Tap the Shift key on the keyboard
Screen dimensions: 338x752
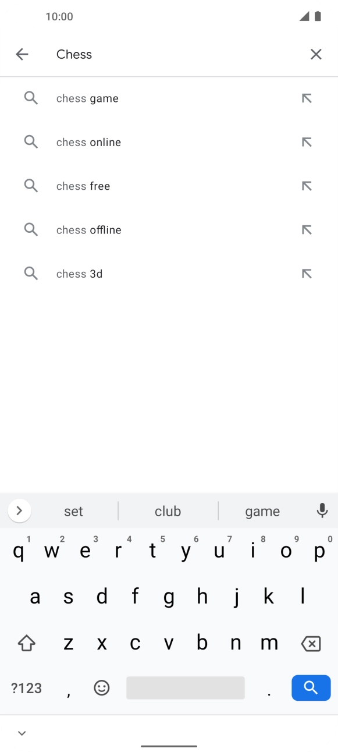[x=26, y=643]
